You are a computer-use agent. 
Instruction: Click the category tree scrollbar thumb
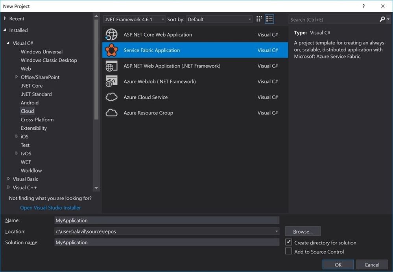tap(96, 70)
